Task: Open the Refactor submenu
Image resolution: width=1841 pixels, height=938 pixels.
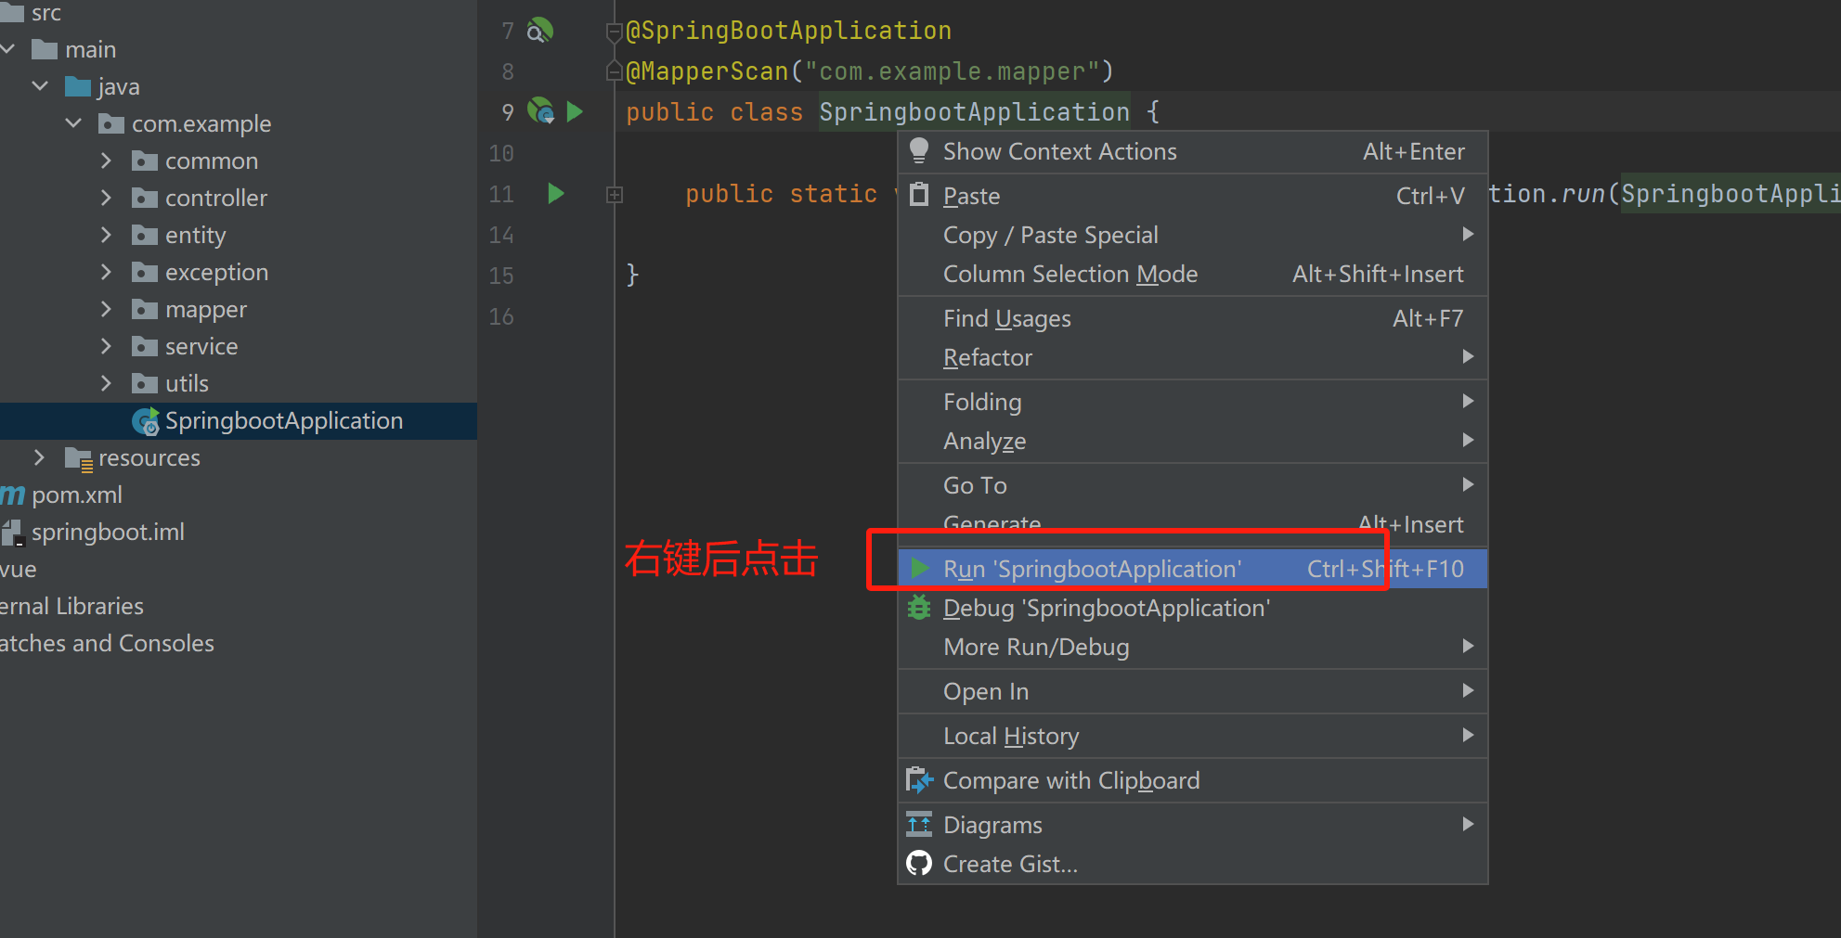Action: pyautogui.click(x=1193, y=357)
